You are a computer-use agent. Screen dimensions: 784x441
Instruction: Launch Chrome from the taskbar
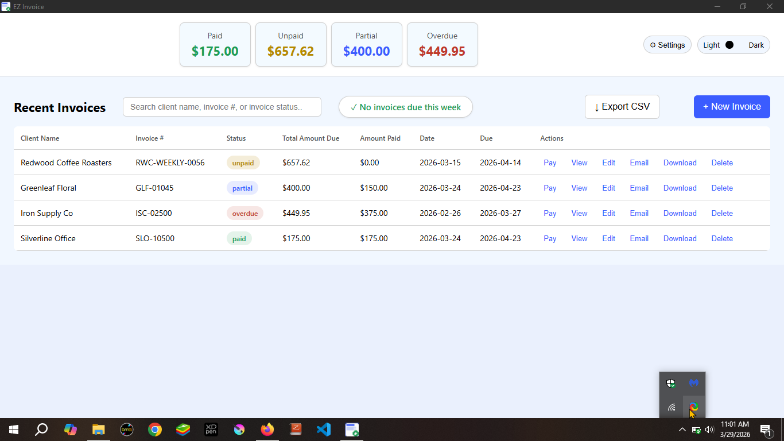pyautogui.click(x=155, y=429)
